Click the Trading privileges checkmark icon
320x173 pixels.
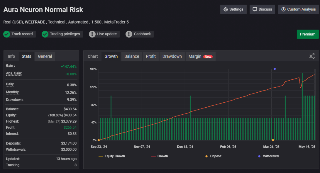pos(45,34)
